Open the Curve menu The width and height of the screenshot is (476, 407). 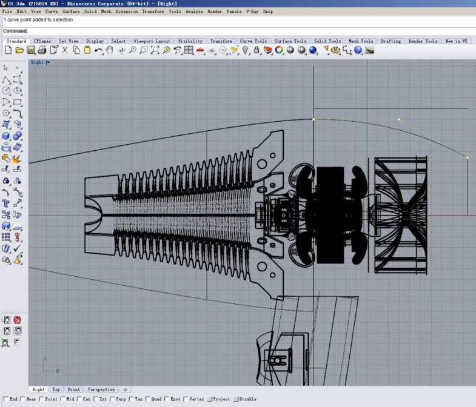52,12
